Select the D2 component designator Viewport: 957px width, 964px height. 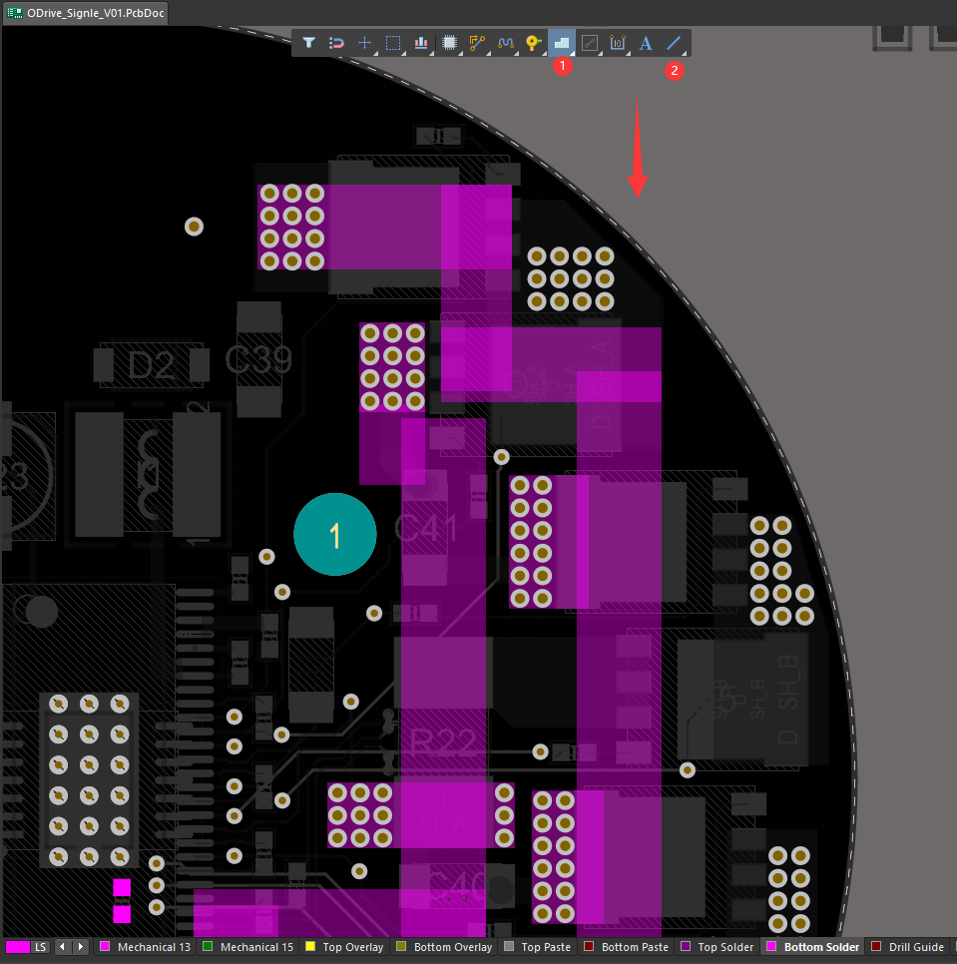point(152,366)
